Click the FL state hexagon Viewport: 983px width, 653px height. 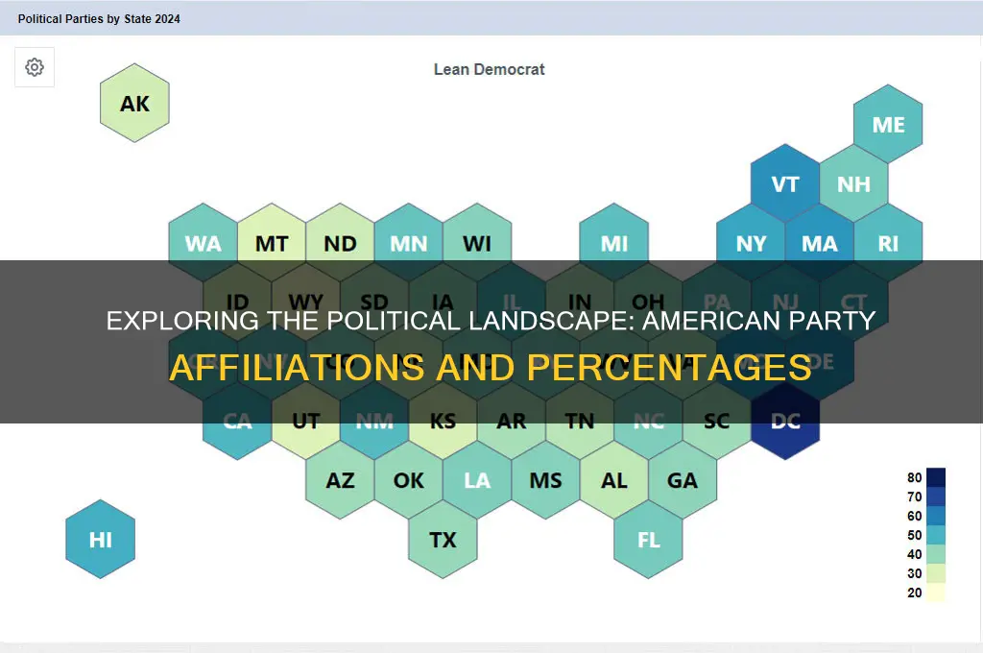point(648,540)
